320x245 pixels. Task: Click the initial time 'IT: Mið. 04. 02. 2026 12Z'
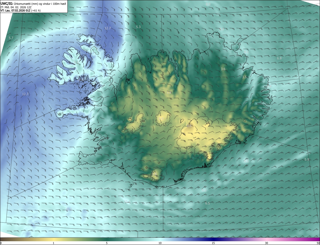pyautogui.click(x=16, y=7)
